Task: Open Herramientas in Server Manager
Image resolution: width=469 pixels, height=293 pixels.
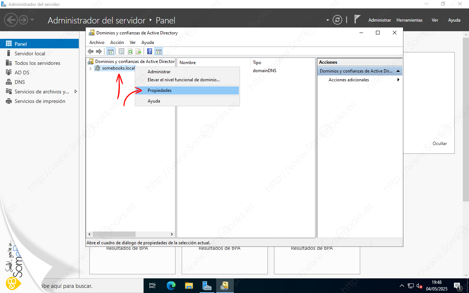Action: point(409,20)
